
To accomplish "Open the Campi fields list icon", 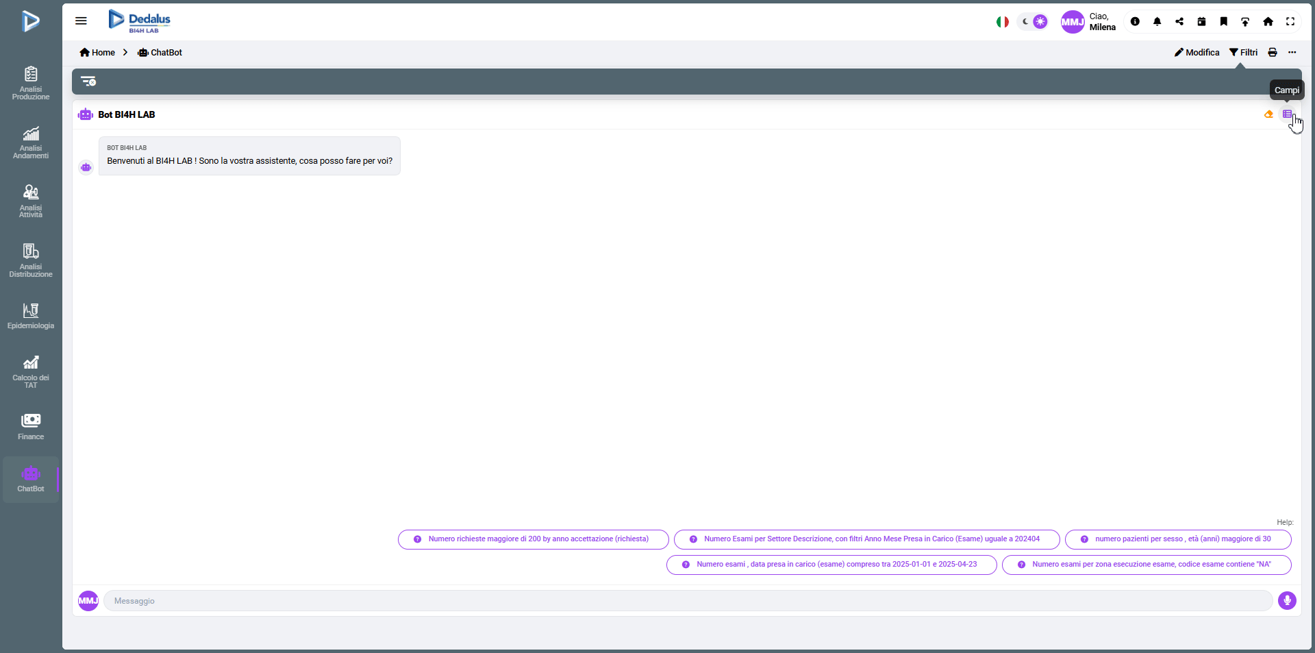I will [x=1288, y=114].
